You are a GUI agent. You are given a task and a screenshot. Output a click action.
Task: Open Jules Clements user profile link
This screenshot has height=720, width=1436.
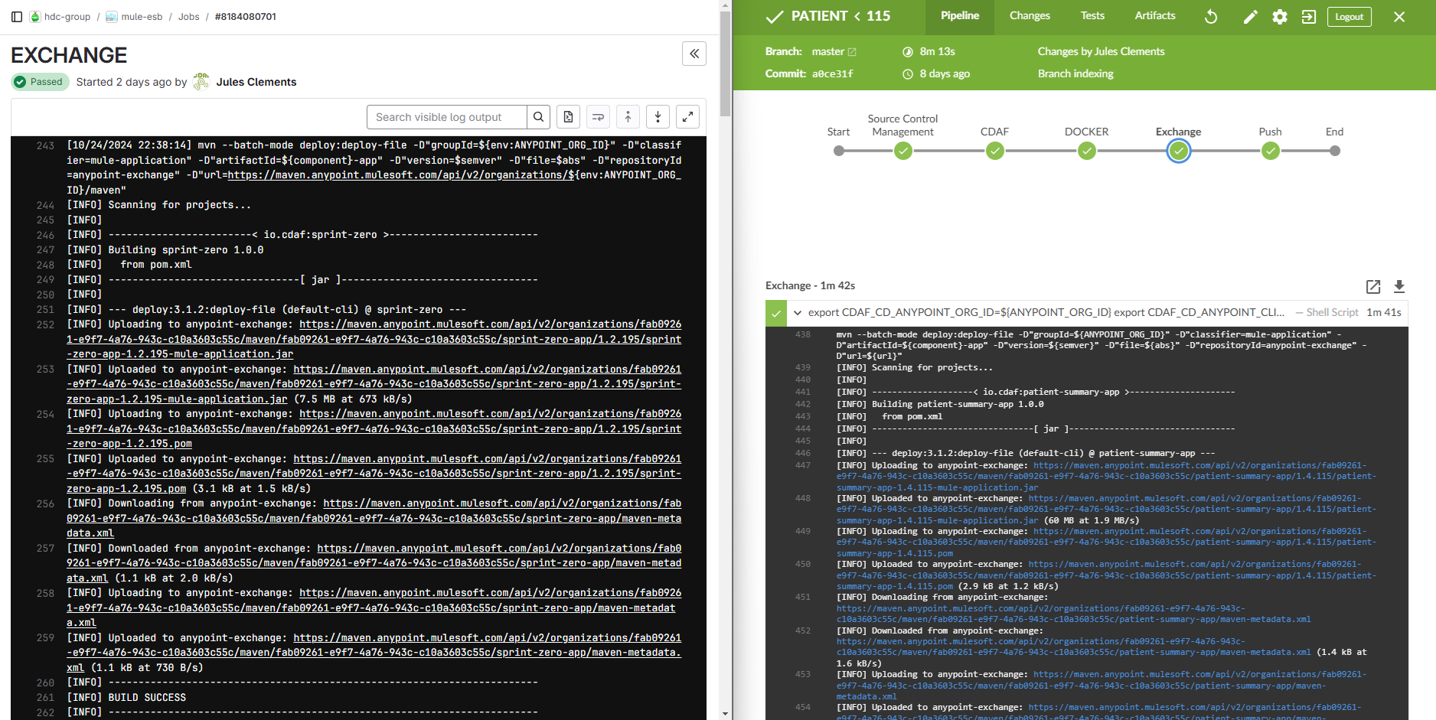tap(256, 82)
